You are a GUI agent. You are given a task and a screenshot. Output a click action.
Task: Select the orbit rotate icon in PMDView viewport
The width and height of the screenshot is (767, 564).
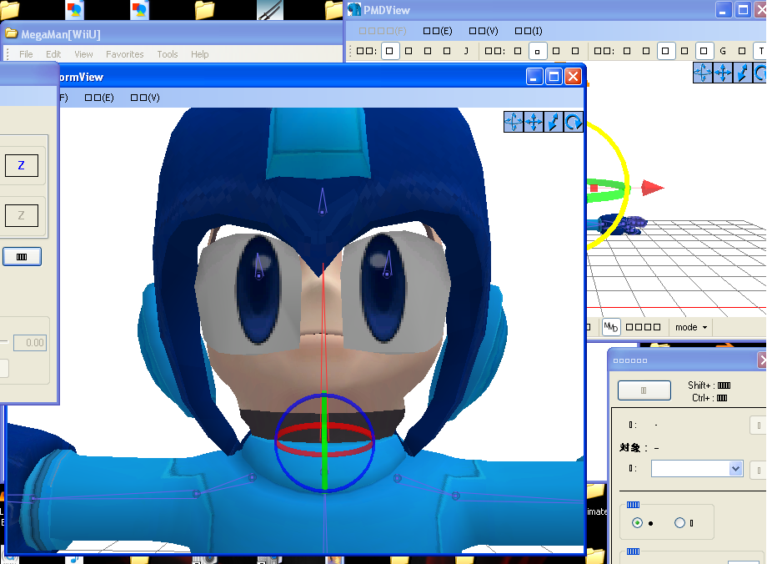(x=703, y=73)
